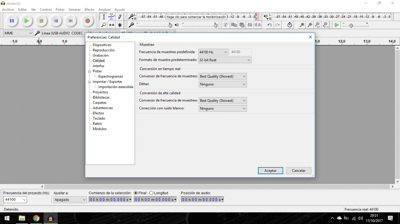
Task: Open the Efecto menu
Action: [89, 10]
